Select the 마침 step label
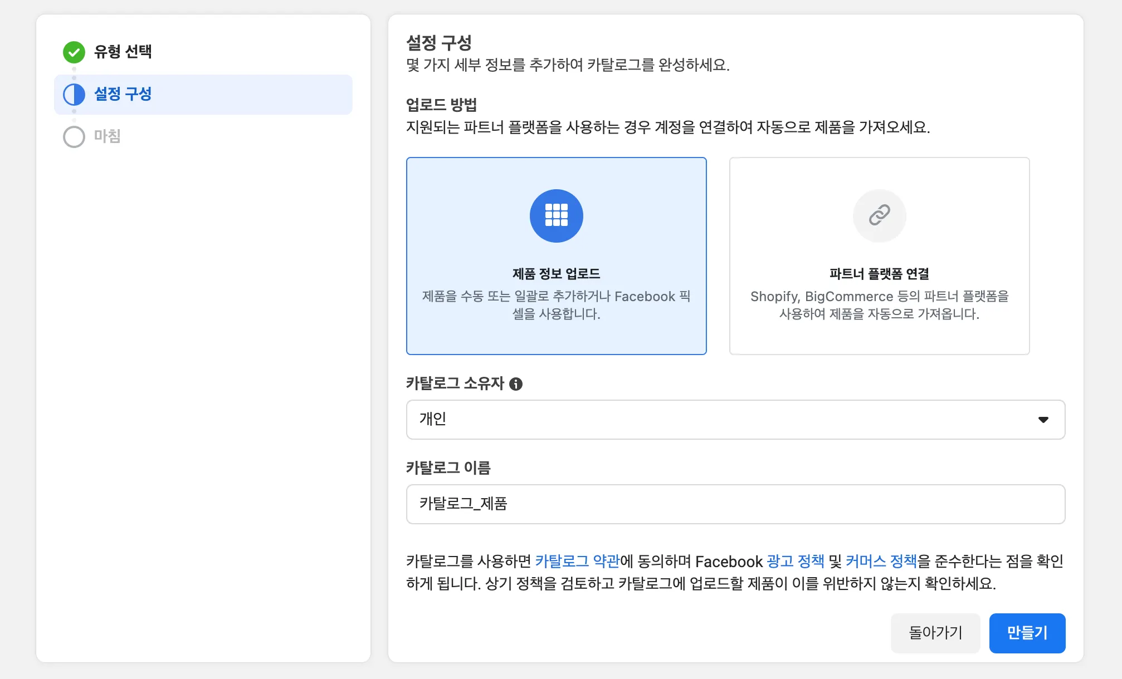This screenshot has width=1122, height=679. click(107, 136)
